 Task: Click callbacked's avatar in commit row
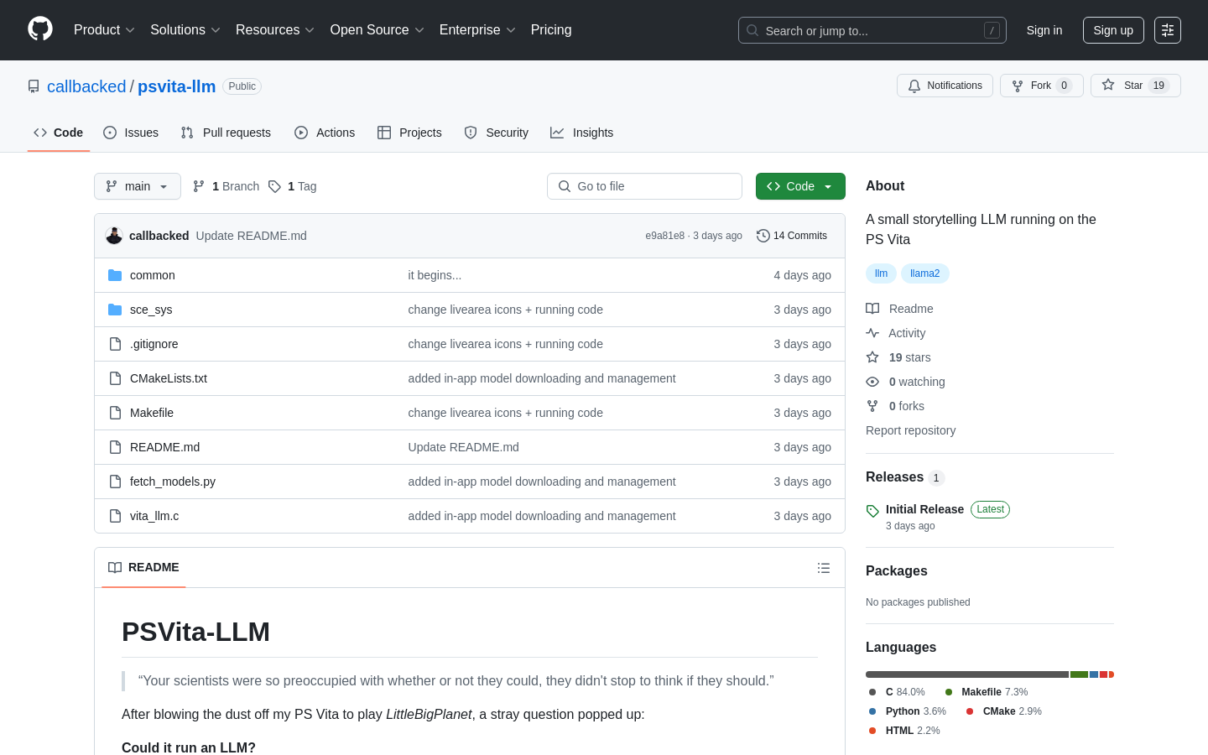tap(114, 236)
